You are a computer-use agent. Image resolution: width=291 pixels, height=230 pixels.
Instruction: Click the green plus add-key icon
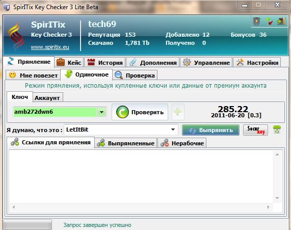[x=178, y=112]
